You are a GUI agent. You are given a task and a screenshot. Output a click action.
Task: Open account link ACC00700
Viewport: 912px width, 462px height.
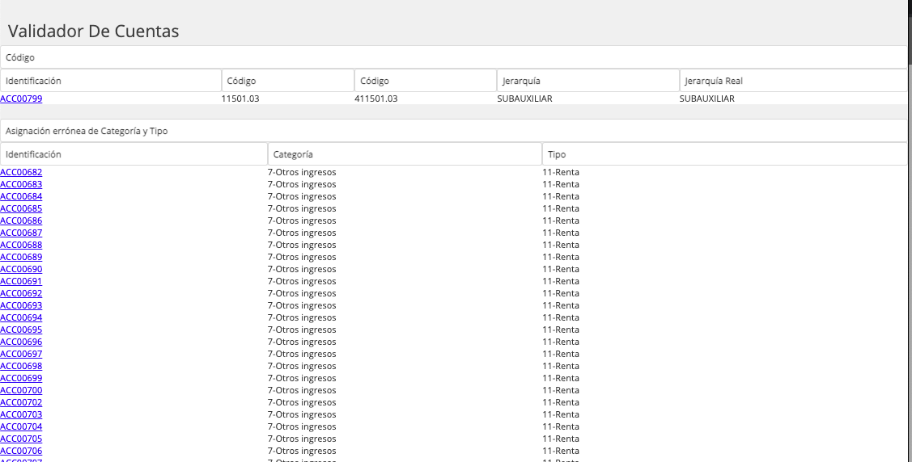21,391
